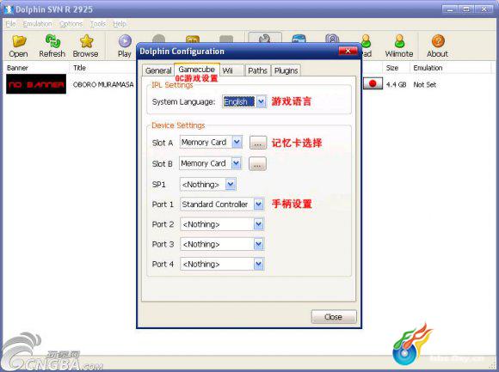Select the OBORO MURAMASA game title

click(103, 84)
